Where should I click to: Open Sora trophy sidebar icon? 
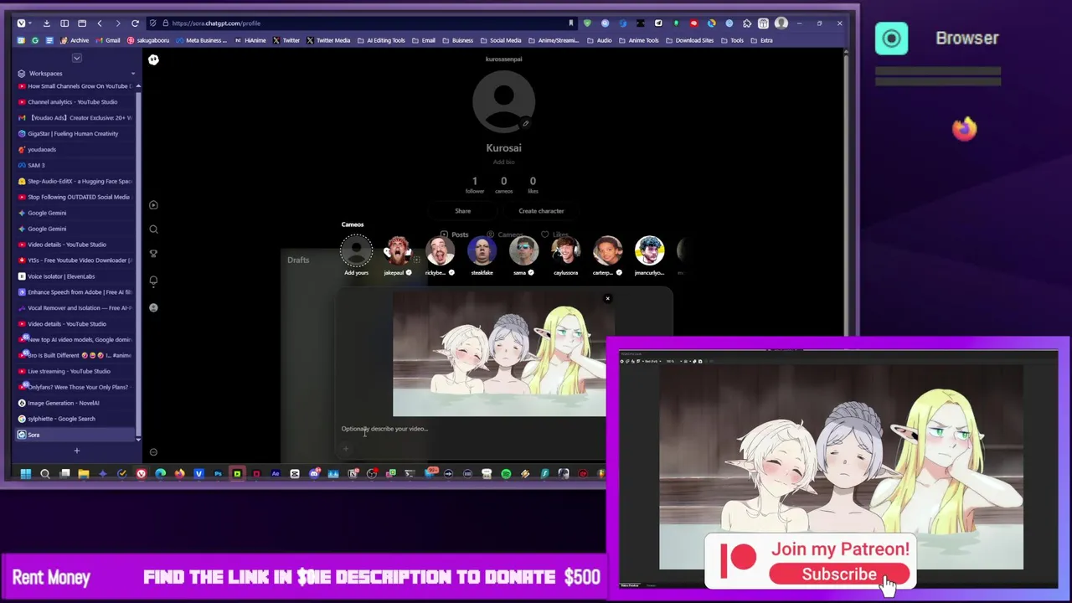click(153, 254)
